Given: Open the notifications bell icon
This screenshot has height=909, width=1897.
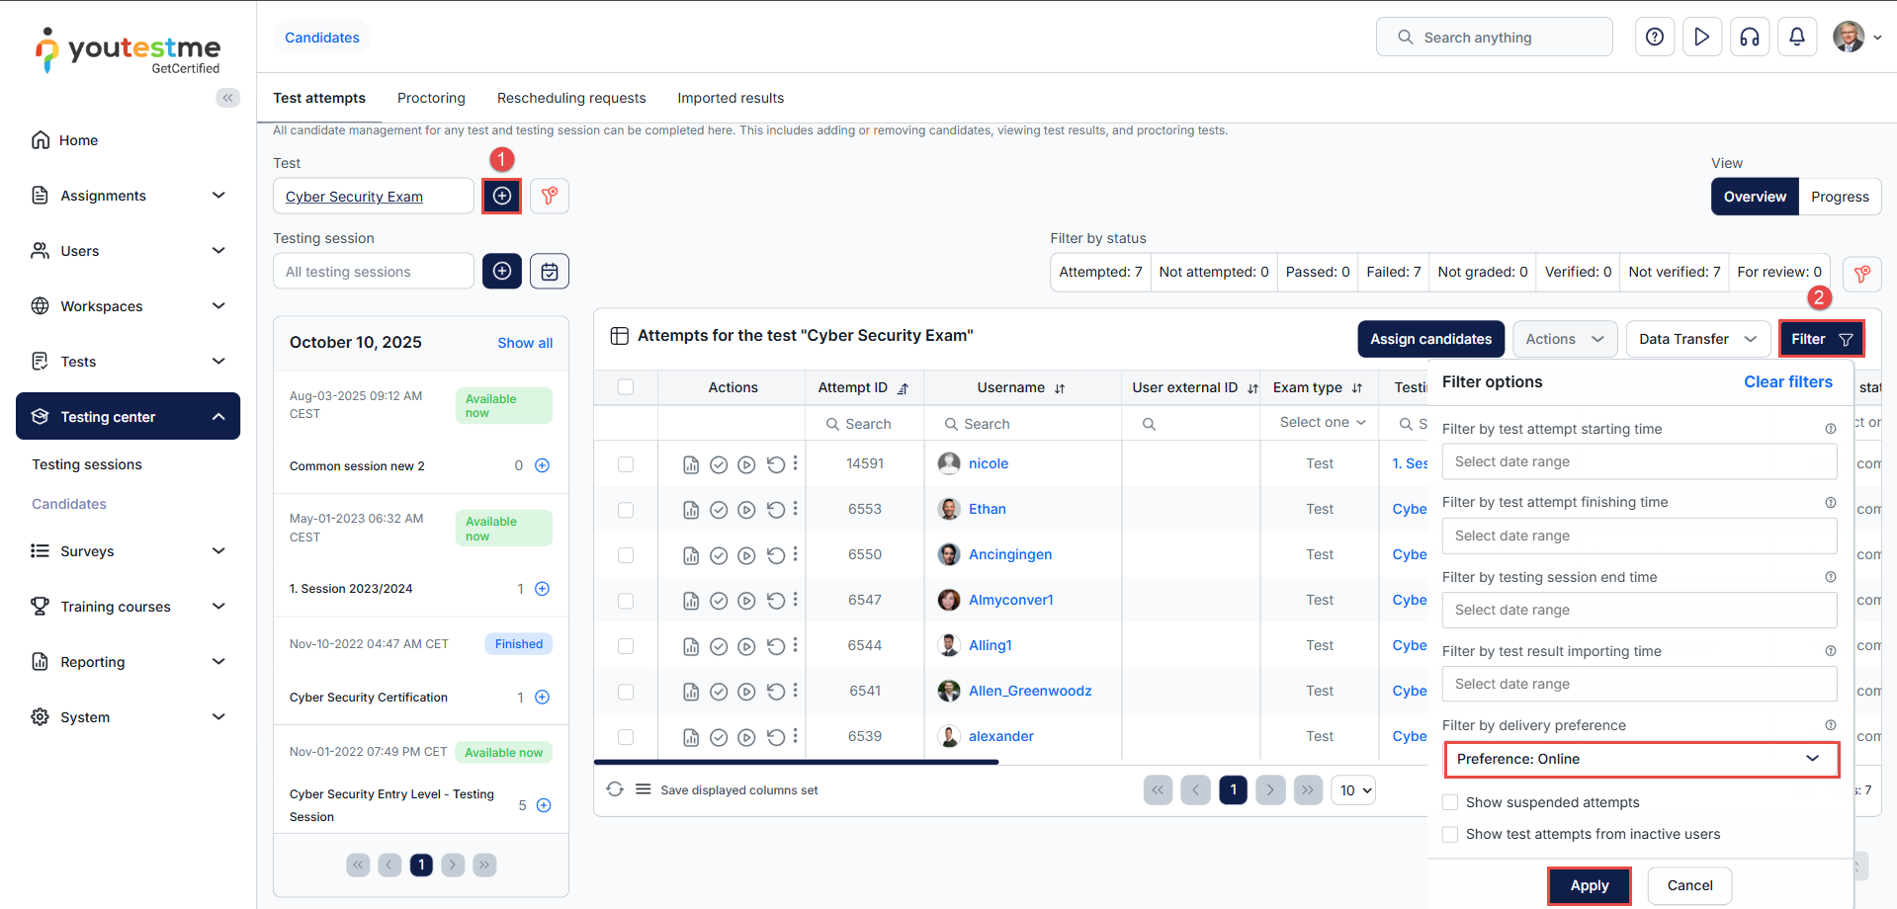Looking at the screenshot, I should click(x=1796, y=38).
